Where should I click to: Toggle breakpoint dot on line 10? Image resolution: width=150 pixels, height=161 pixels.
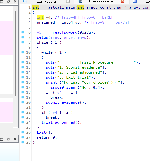tap(23, 52)
